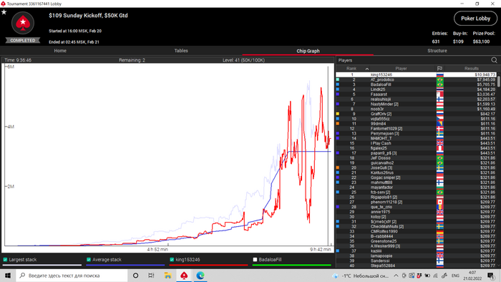The width and height of the screenshot is (501, 282).
Task: Click the flag beside Fantomet1029
Action: pyautogui.click(x=440, y=128)
